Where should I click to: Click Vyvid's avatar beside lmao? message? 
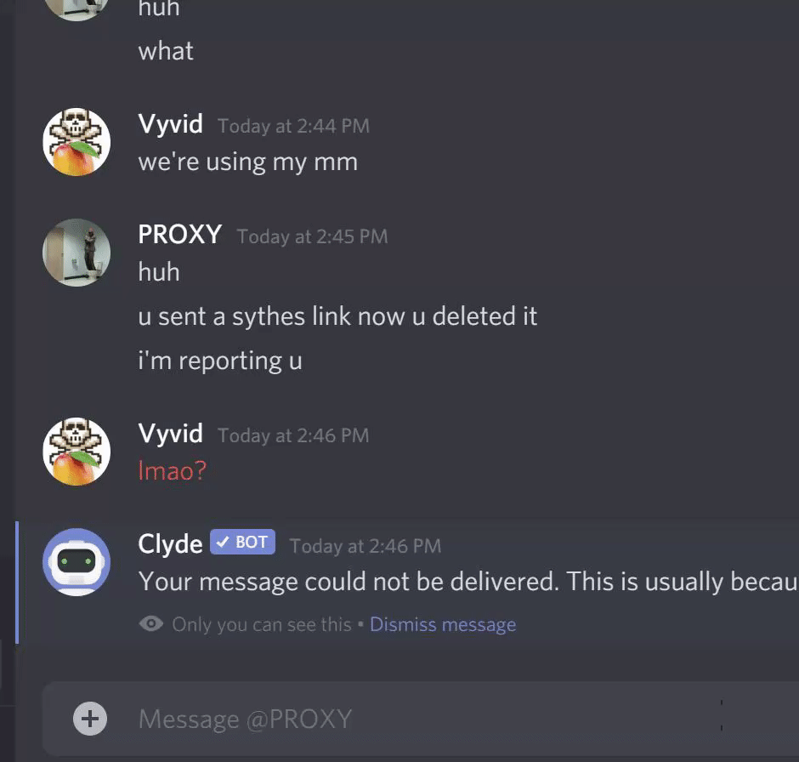click(x=76, y=452)
